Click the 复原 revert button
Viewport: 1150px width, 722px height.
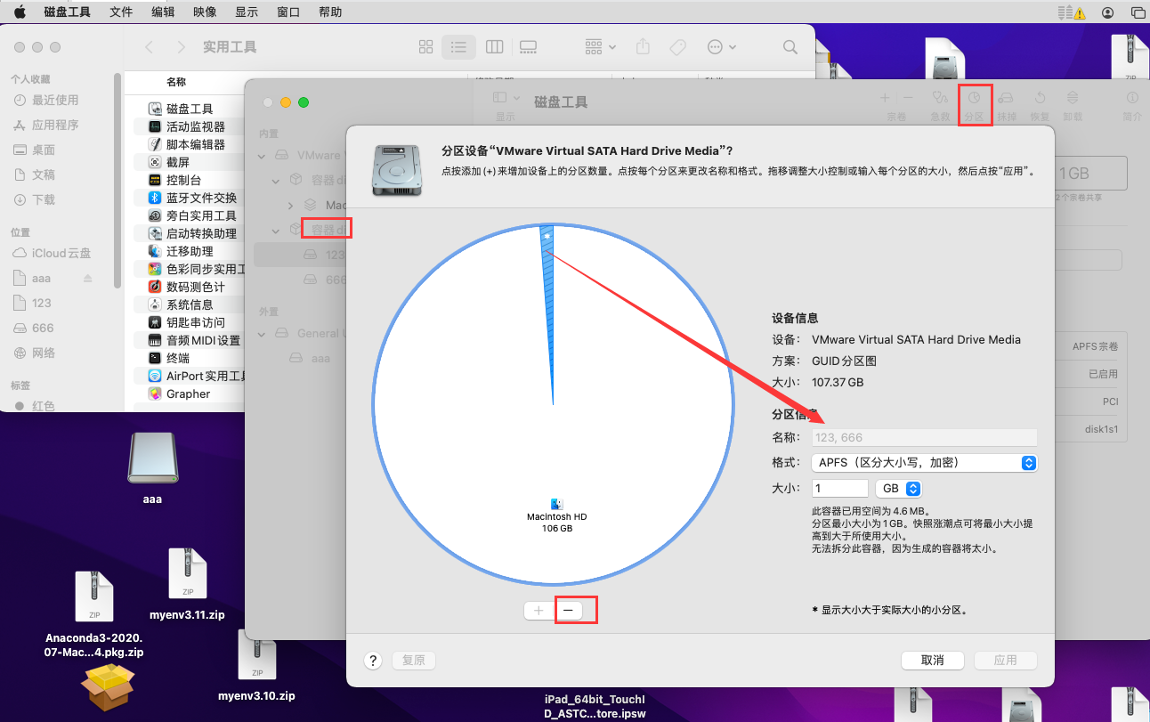click(414, 661)
